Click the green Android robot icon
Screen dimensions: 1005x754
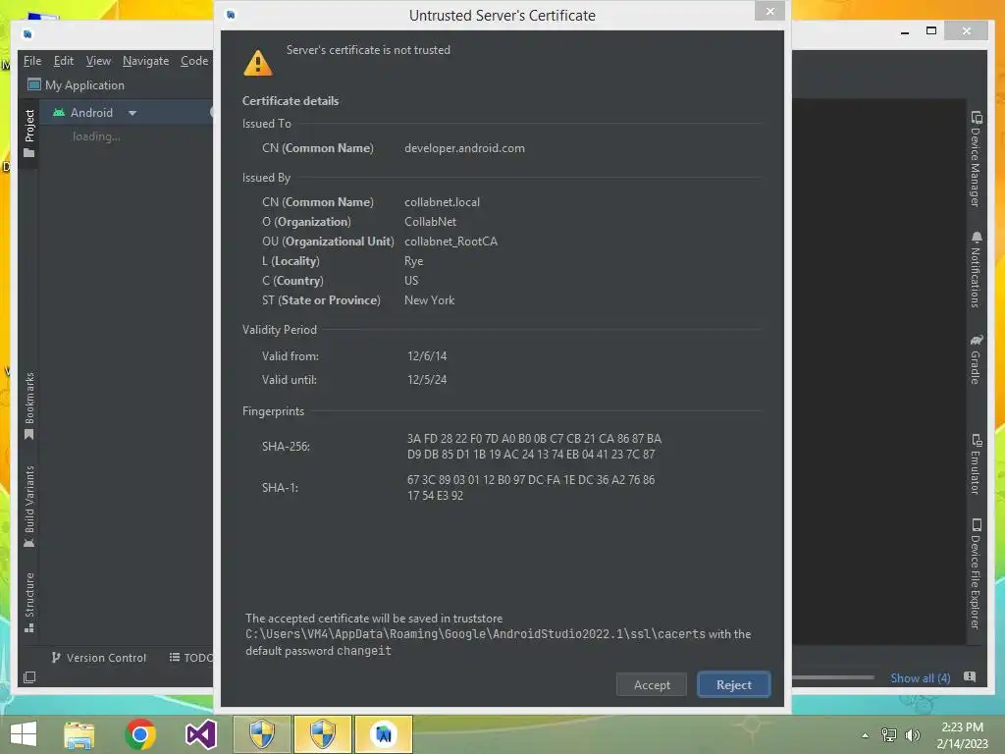(x=59, y=113)
